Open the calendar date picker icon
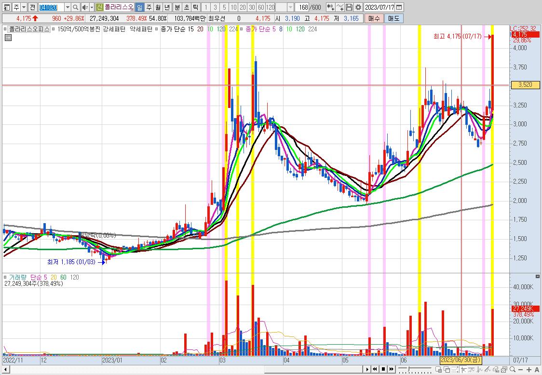 pyautogui.click(x=399, y=7)
